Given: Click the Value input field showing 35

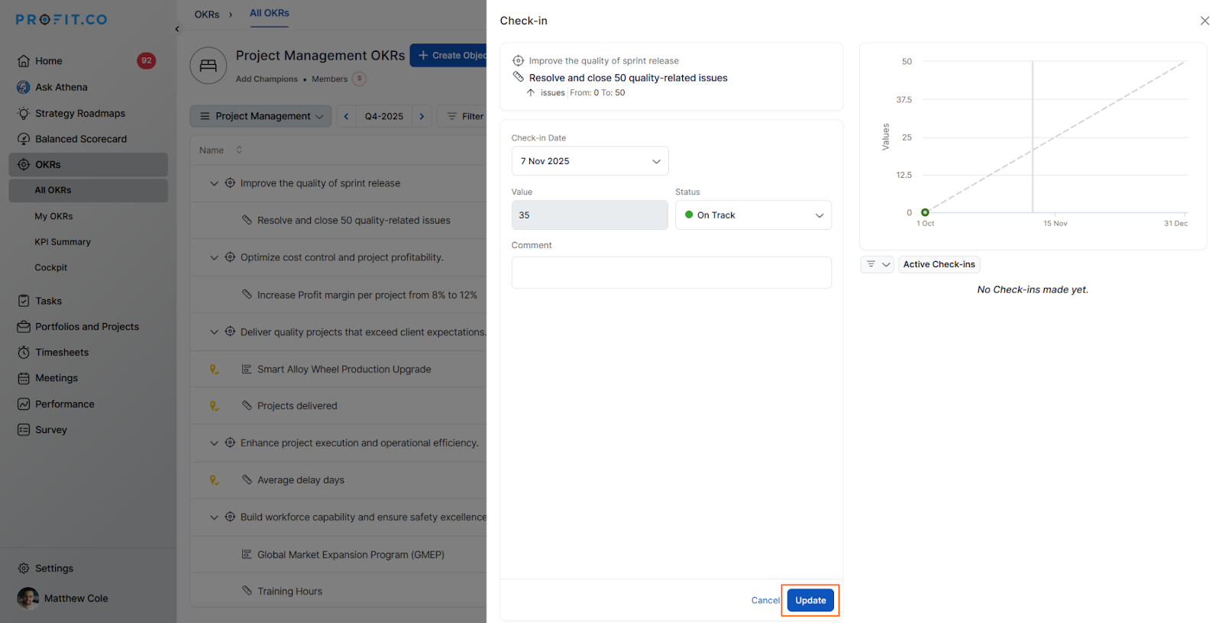Looking at the screenshot, I should coord(590,215).
